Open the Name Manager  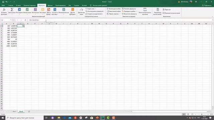click(x=81, y=11)
